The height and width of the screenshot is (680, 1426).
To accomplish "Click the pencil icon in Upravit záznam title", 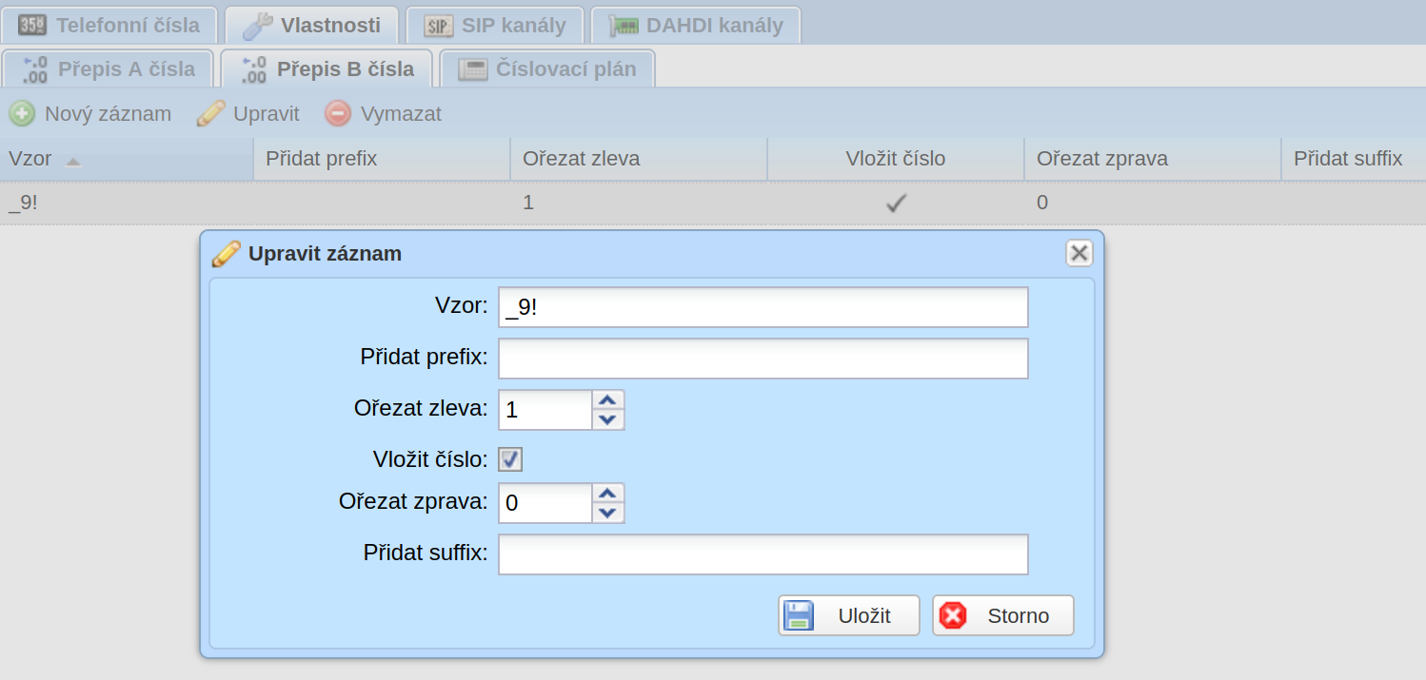I will click(x=226, y=254).
